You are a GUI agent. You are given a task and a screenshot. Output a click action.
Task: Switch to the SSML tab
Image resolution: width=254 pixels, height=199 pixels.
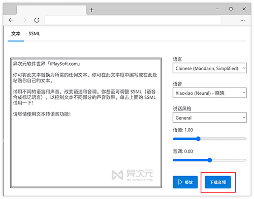35,34
